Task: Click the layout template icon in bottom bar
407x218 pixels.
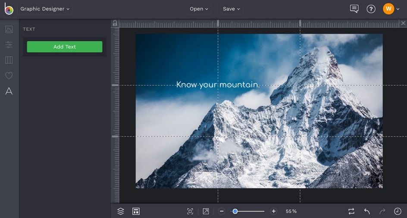Action: coord(136,211)
